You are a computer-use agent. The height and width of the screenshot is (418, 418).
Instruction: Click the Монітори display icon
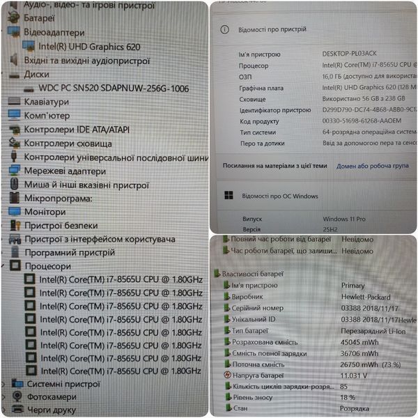pyautogui.click(x=15, y=211)
